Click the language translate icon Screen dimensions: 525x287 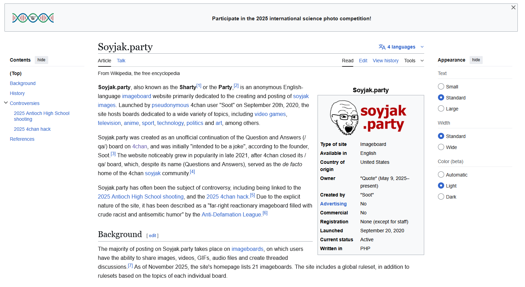pyautogui.click(x=382, y=47)
